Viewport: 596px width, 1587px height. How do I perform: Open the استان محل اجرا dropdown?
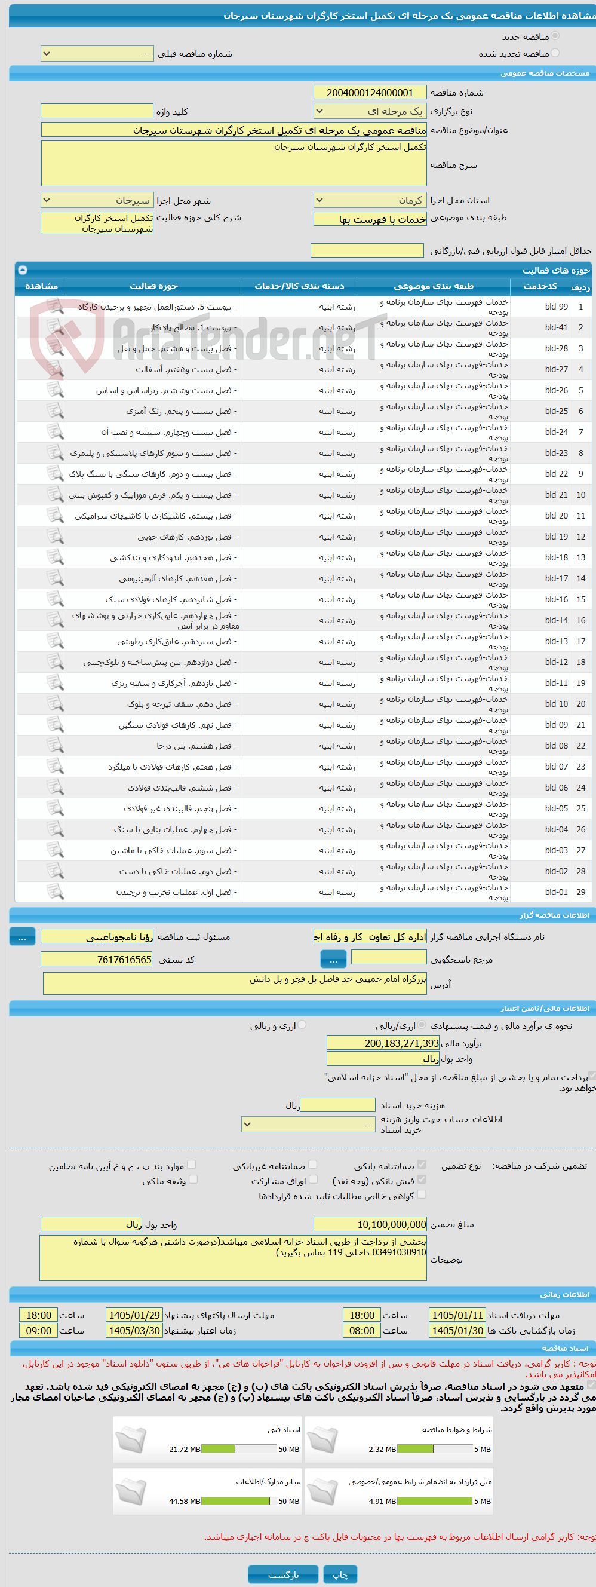tap(370, 200)
